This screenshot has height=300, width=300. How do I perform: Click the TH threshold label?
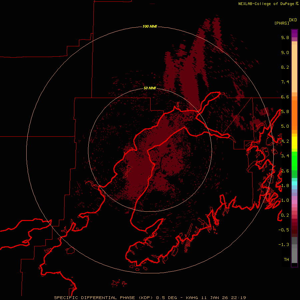pos(286,259)
